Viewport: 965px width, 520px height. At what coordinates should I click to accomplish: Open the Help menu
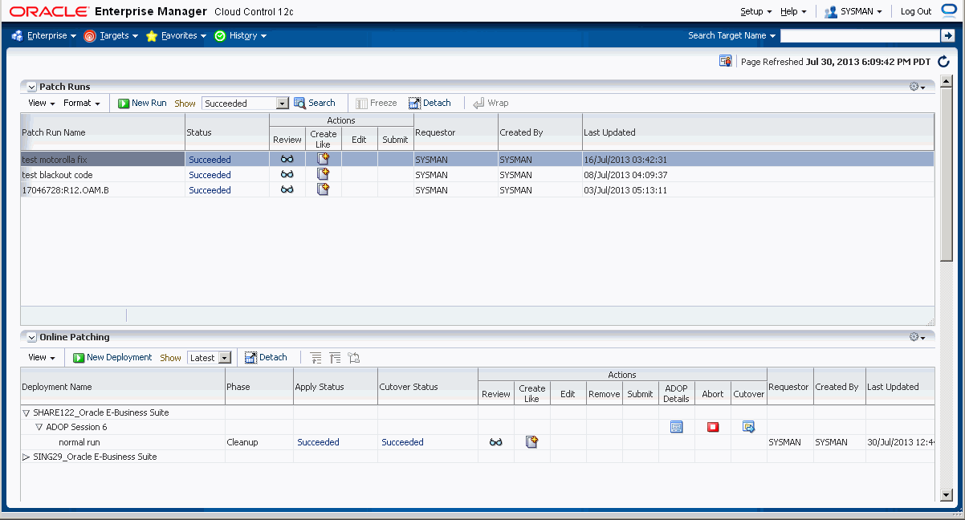[793, 11]
